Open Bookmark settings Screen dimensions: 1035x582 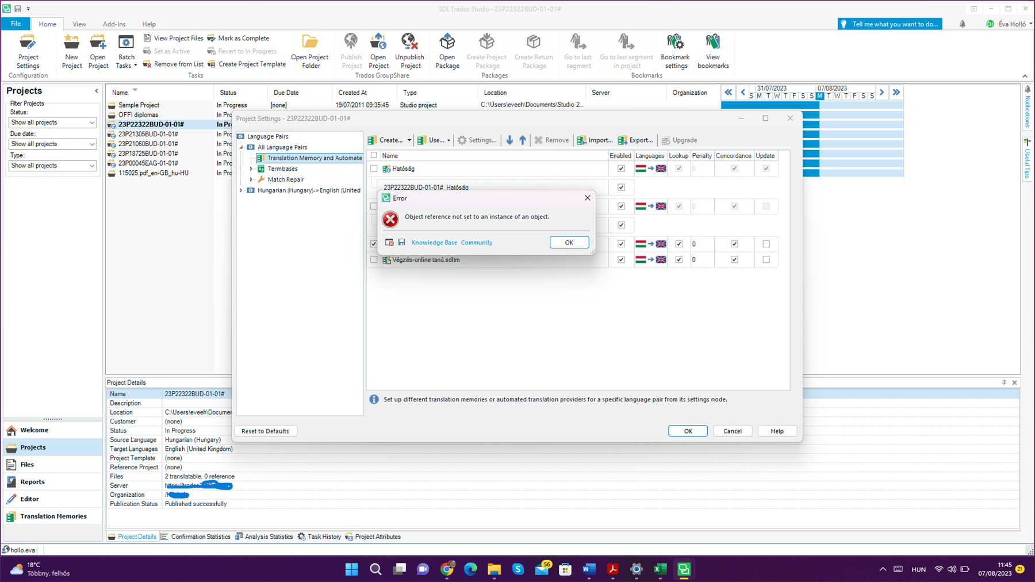[675, 52]
